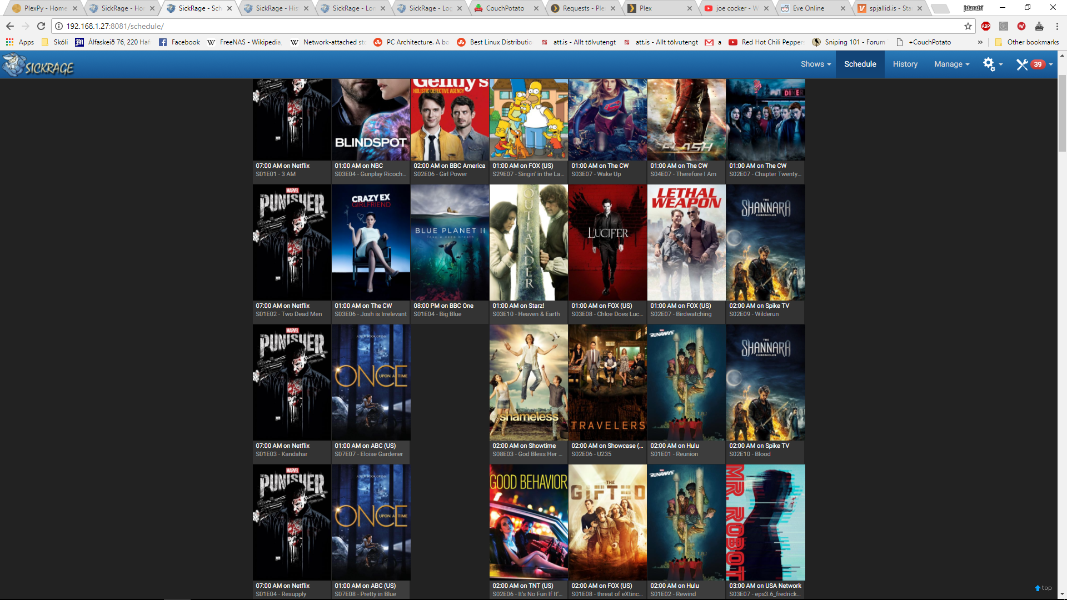Viewport: 1067px width, 600px height.
Task: Go back to previous page
Action: point(10,26)
